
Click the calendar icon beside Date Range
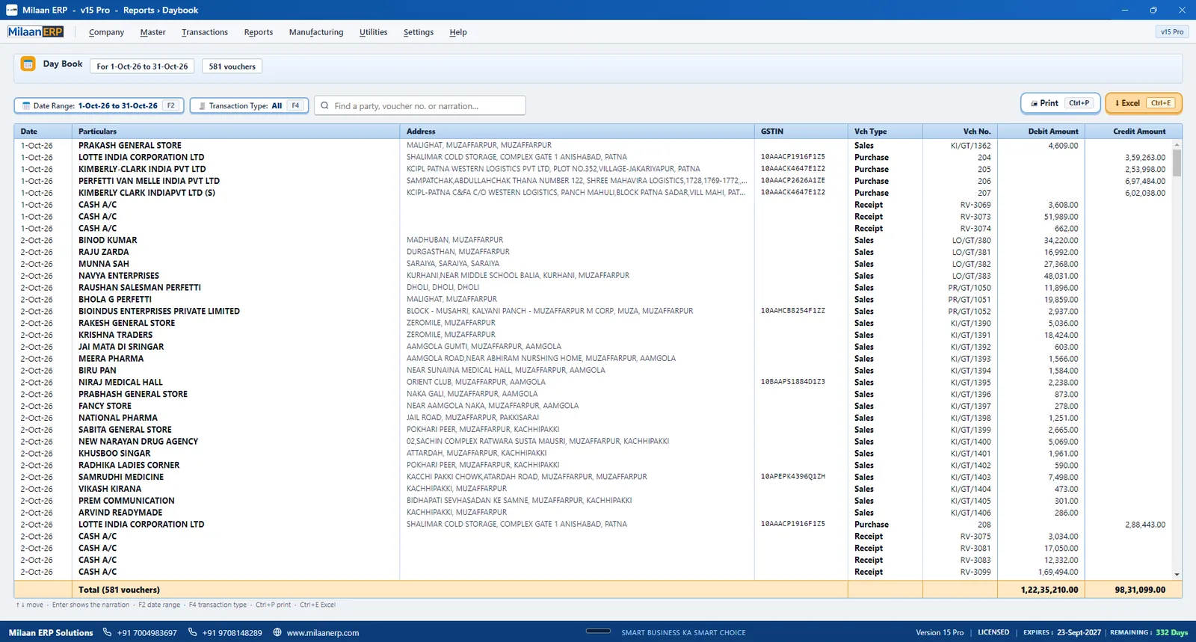coord(26,106)
